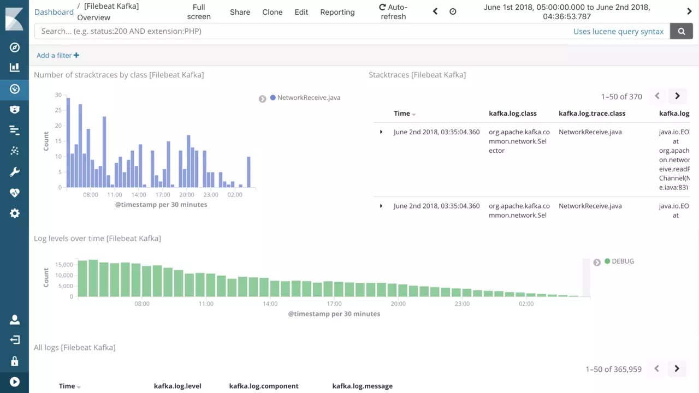
Task: Open Visualize from the bar chart sidebar icon
Action: point(15,68)
